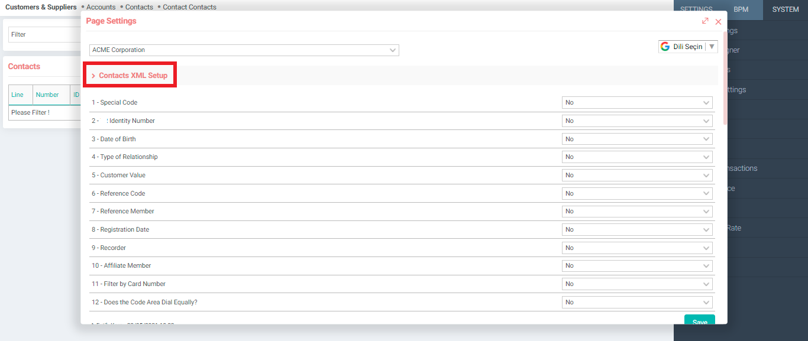The width and height of the screenshot is (808, 341).
Task: Open the Affiliate Member option dropdown
Action: [x=637, y=266]
